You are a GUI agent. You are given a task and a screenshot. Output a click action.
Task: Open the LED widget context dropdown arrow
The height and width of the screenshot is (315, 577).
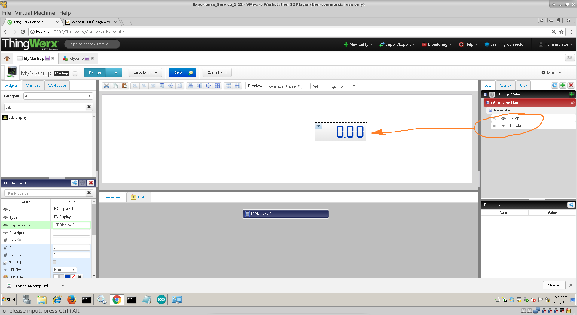(x=318, y=126)
